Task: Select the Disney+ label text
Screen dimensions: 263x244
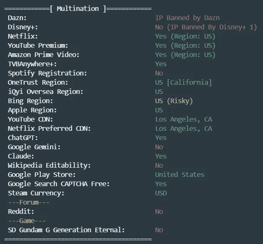Action: (x=23, y=27)
